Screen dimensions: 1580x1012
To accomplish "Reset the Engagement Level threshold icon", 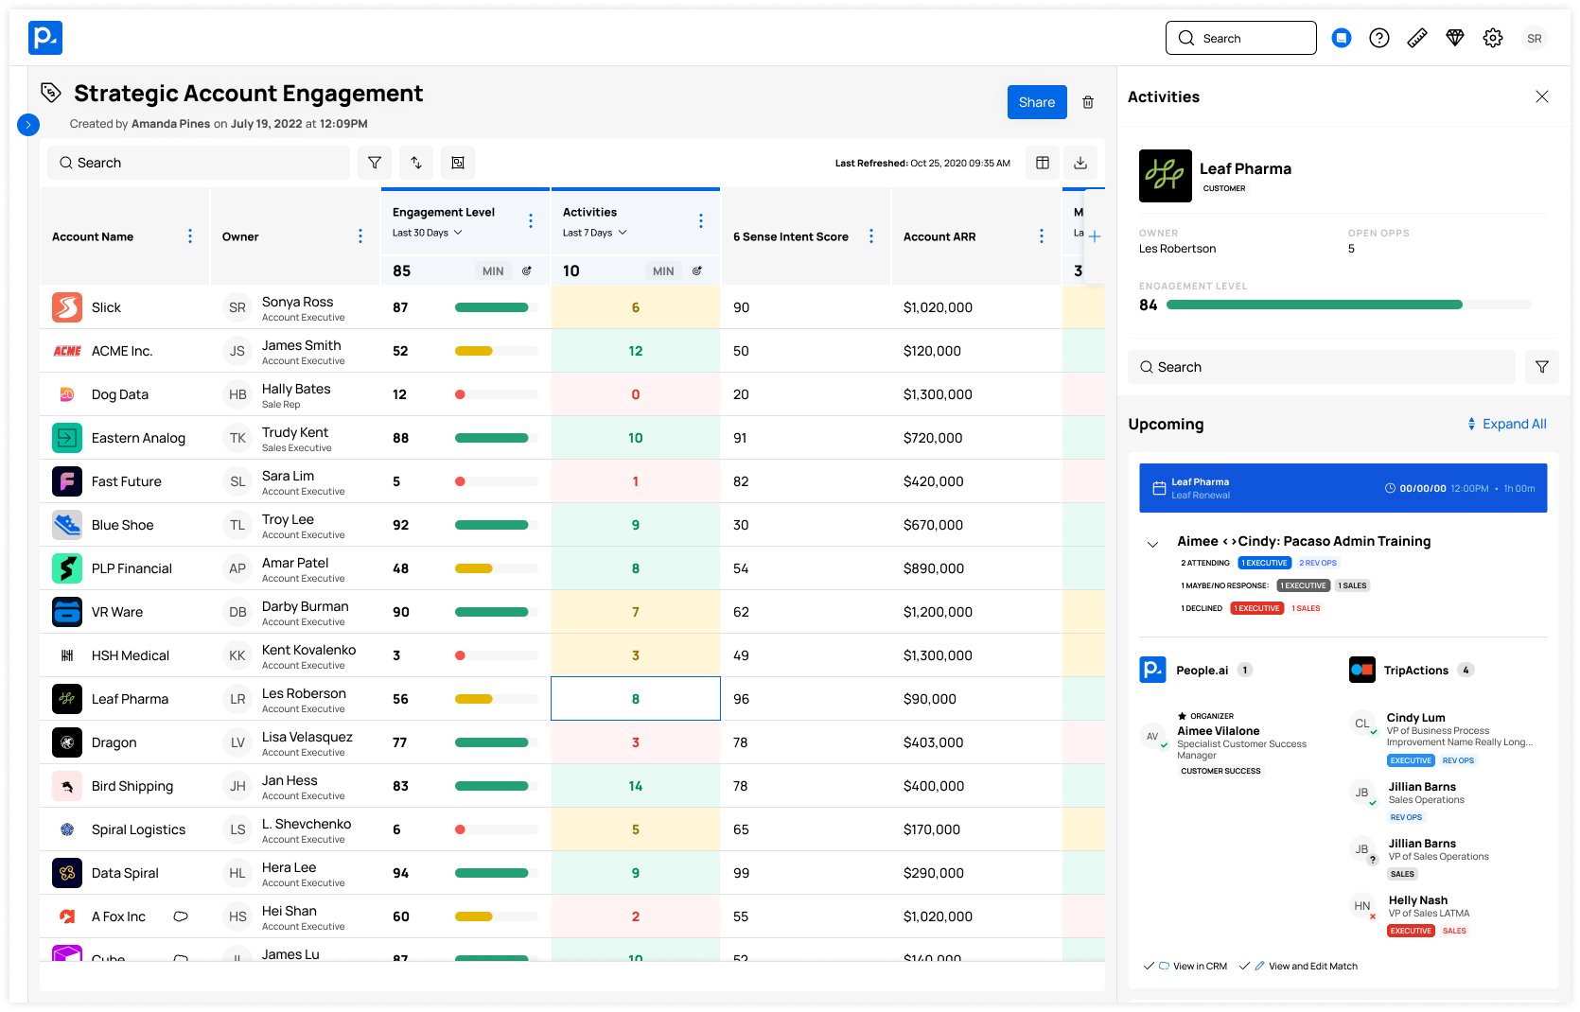I will (527, 270).
